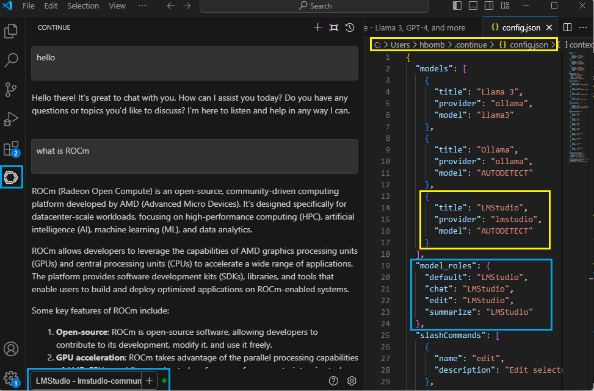View Continue session history icon
Screen dimensions: 594x391
pos(350,27)
